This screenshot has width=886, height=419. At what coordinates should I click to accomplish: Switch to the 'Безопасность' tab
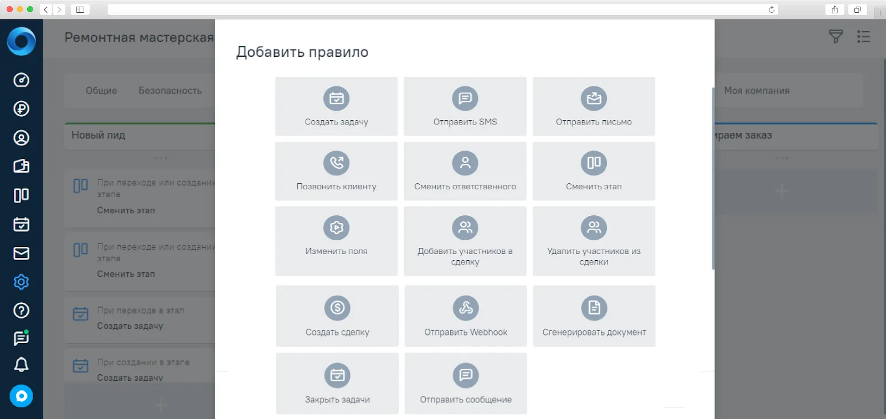(x=170, y=91)
